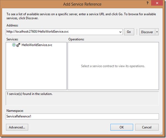This screenshot has width=166, height=138.
Task: Click the help question mark icon
Action: [147, 3]
